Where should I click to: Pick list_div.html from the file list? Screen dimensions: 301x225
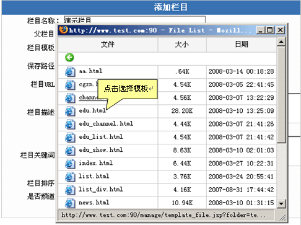[x=101, y=189]
